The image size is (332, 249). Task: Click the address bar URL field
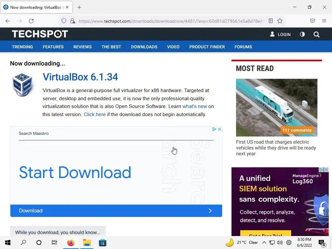pos(172,21)
